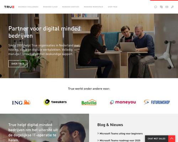Click the OVER TRUE hero button
Screen dimensions: 178x142
click(18, 64)
